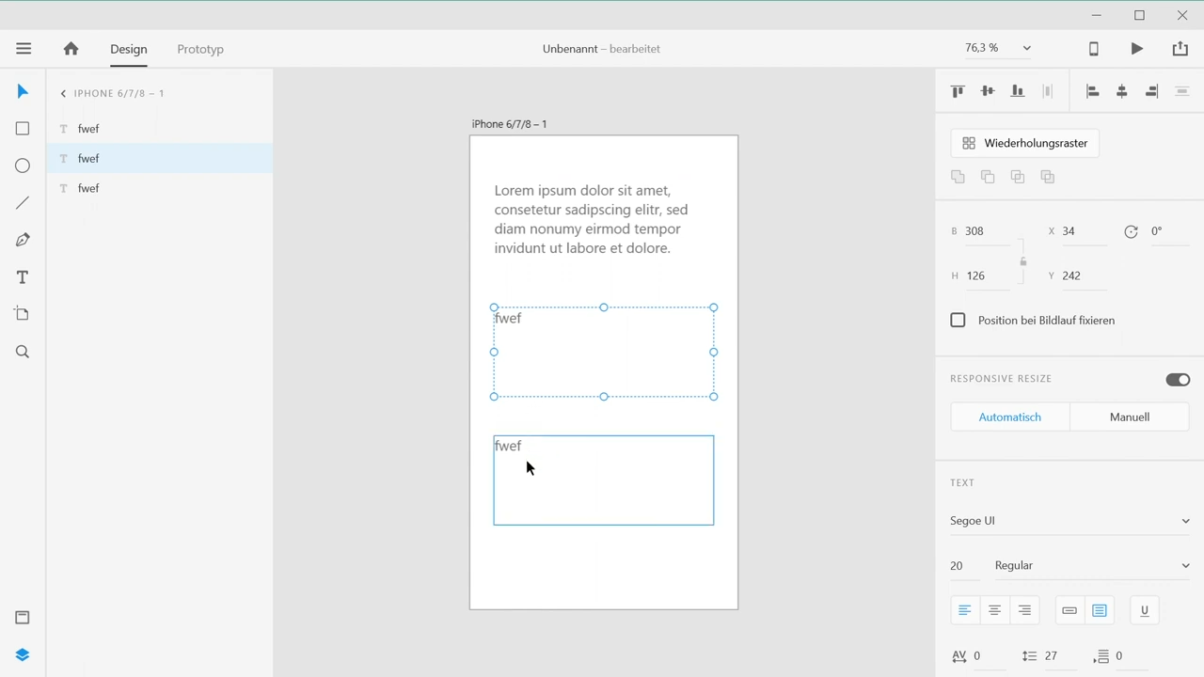Switch to the Prototyp tab

(200, 49)
